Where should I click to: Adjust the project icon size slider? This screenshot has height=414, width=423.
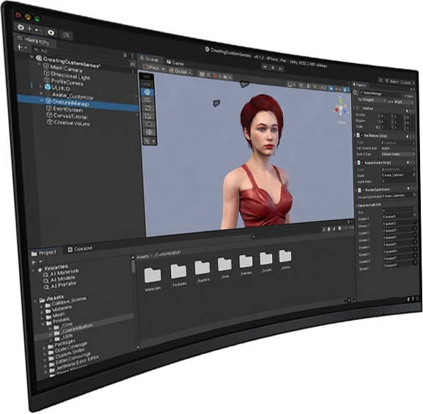click(348, 300)
